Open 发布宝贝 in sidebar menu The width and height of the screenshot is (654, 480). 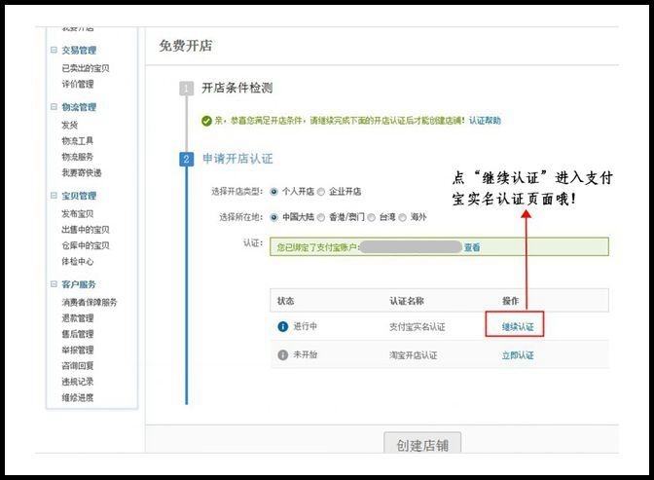pyautogui.click(x=78, y=213)
